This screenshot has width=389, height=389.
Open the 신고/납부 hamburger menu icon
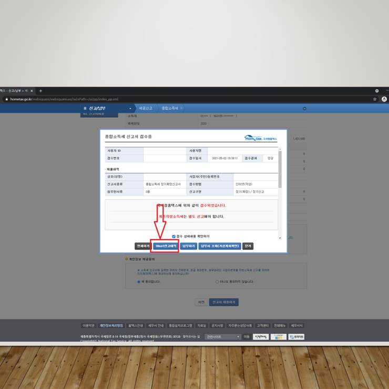click(x=85, y=108)
